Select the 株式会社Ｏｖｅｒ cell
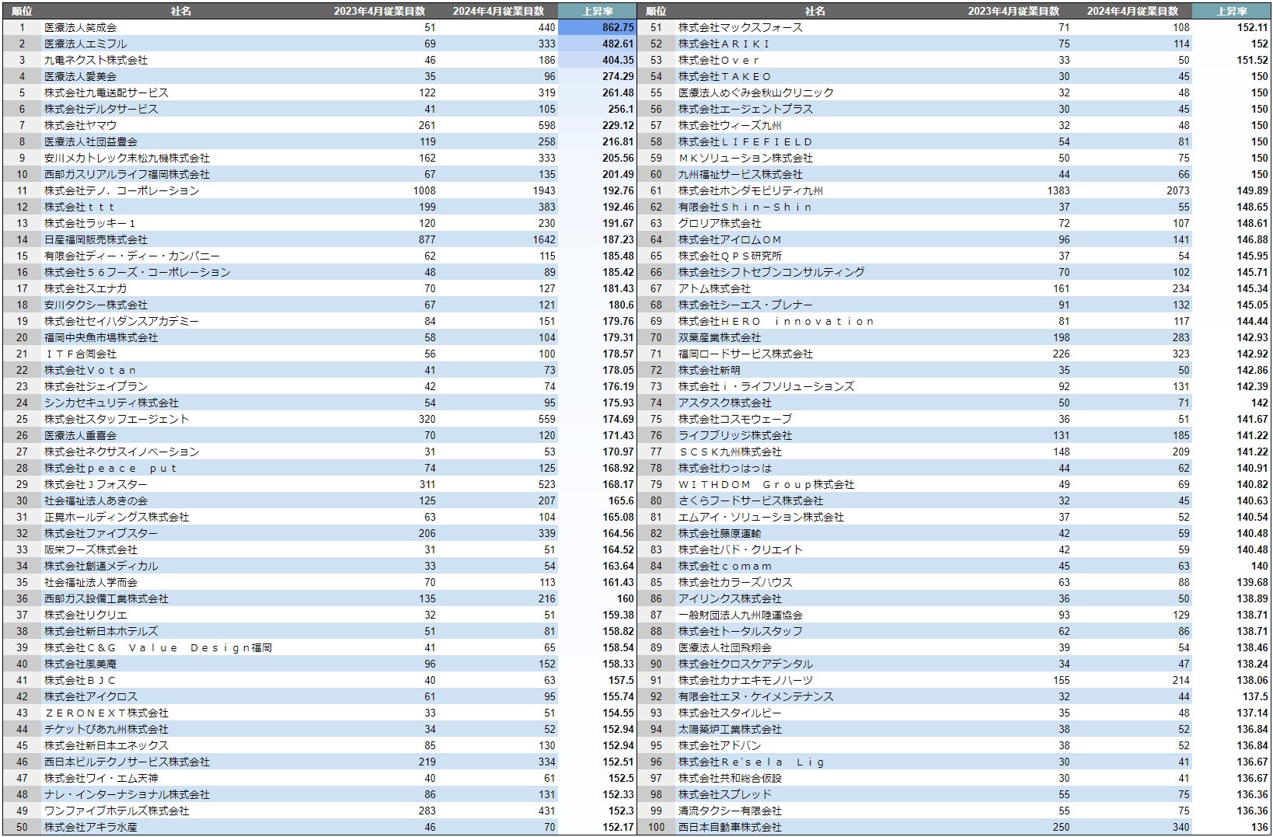The image size is (1273, 837). (719, 60)
